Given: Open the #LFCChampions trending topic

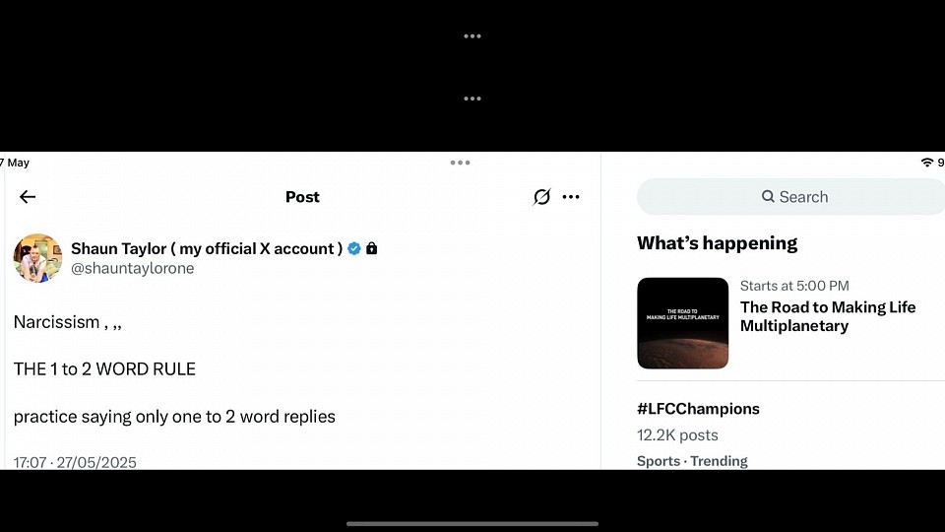Looking at the screenshot, I should click(x=698, y=409).
